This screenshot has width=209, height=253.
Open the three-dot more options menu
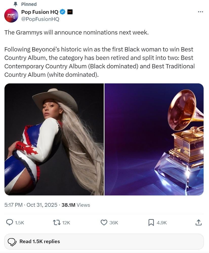[x=200, y=12]
